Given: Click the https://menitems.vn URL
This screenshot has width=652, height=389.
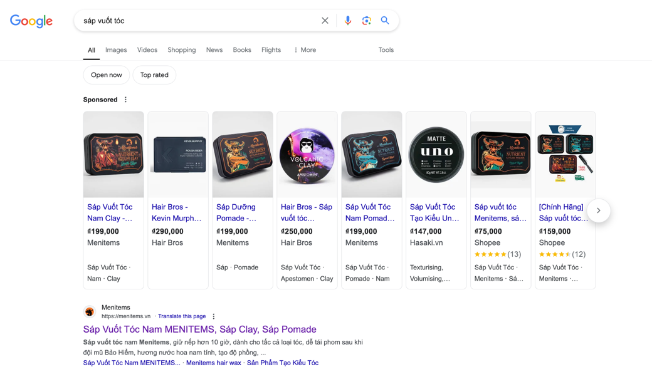Looking at the screenshot, I should (126, 316).
